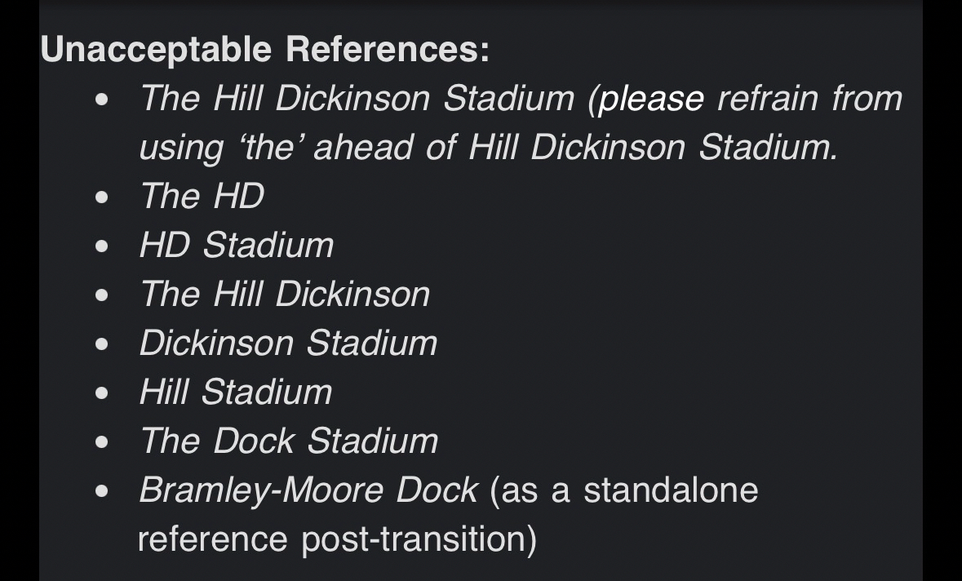Click the "The HD" list entry

coord(202,197)
